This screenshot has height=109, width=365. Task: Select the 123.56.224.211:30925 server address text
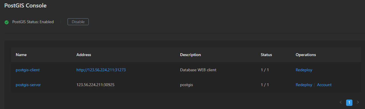click(96, 85)
